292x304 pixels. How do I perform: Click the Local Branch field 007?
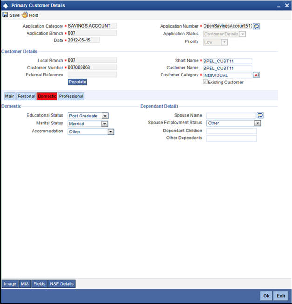pyautogui.click(x=92, y=60)
